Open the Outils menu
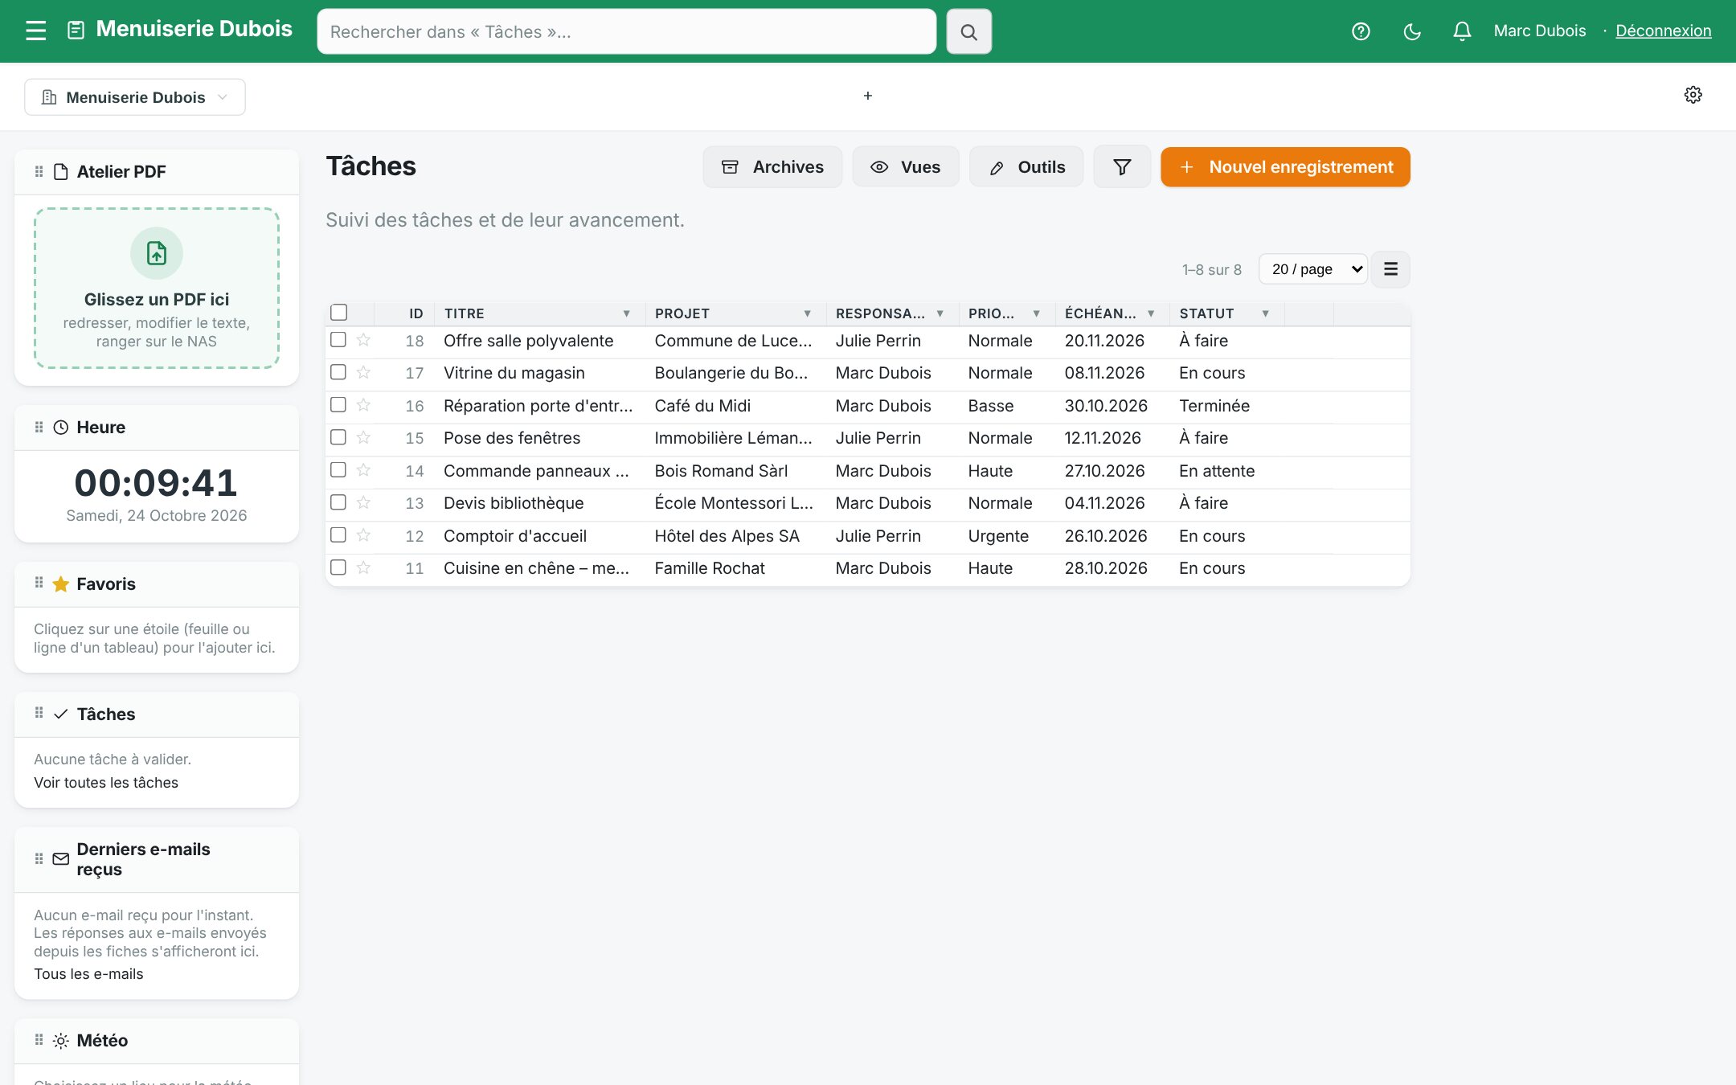The image size is (1736, 1085). (1026, 166)
